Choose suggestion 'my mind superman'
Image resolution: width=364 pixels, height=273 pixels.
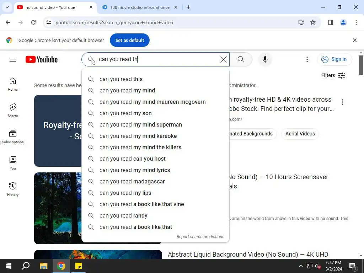[x=155, y=125]
